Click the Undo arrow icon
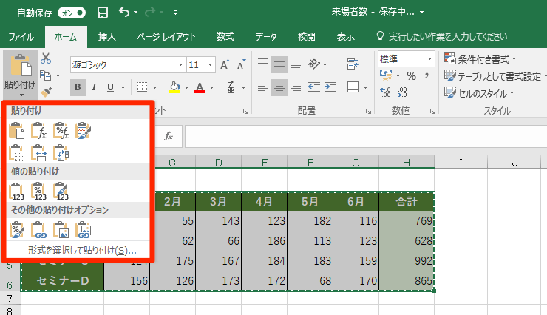 tap(124, 13)
